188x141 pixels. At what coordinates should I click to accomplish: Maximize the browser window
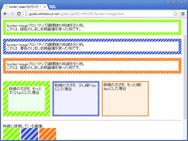174,2
